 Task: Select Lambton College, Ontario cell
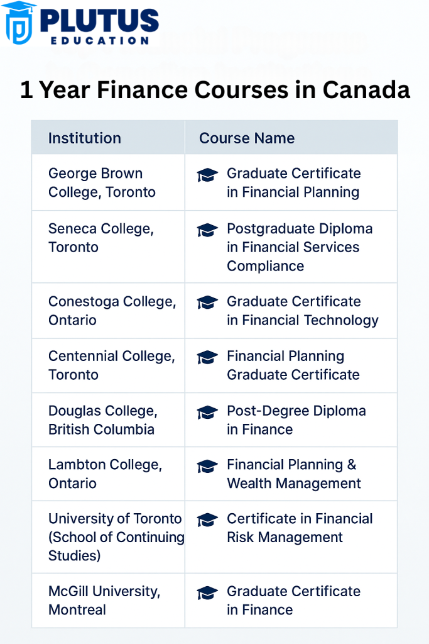(x=105, y=474)
